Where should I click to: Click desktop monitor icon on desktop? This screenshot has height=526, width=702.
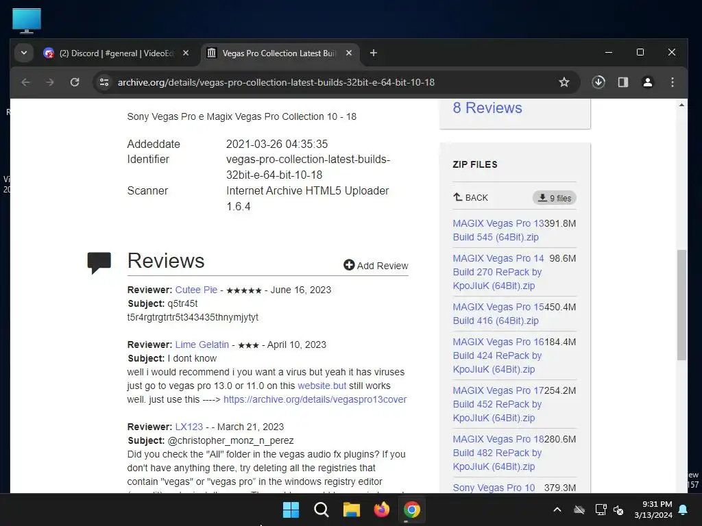pos(27,21)
